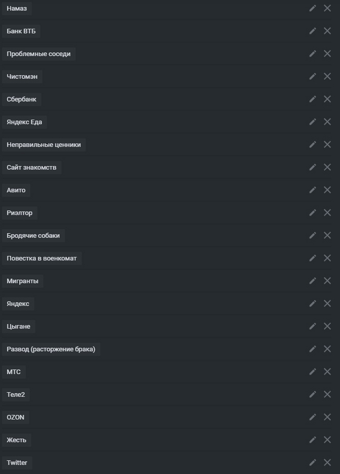Edit the Неправильные ценники tag
The width and height of the screenshot is (340, 474).
313,144
